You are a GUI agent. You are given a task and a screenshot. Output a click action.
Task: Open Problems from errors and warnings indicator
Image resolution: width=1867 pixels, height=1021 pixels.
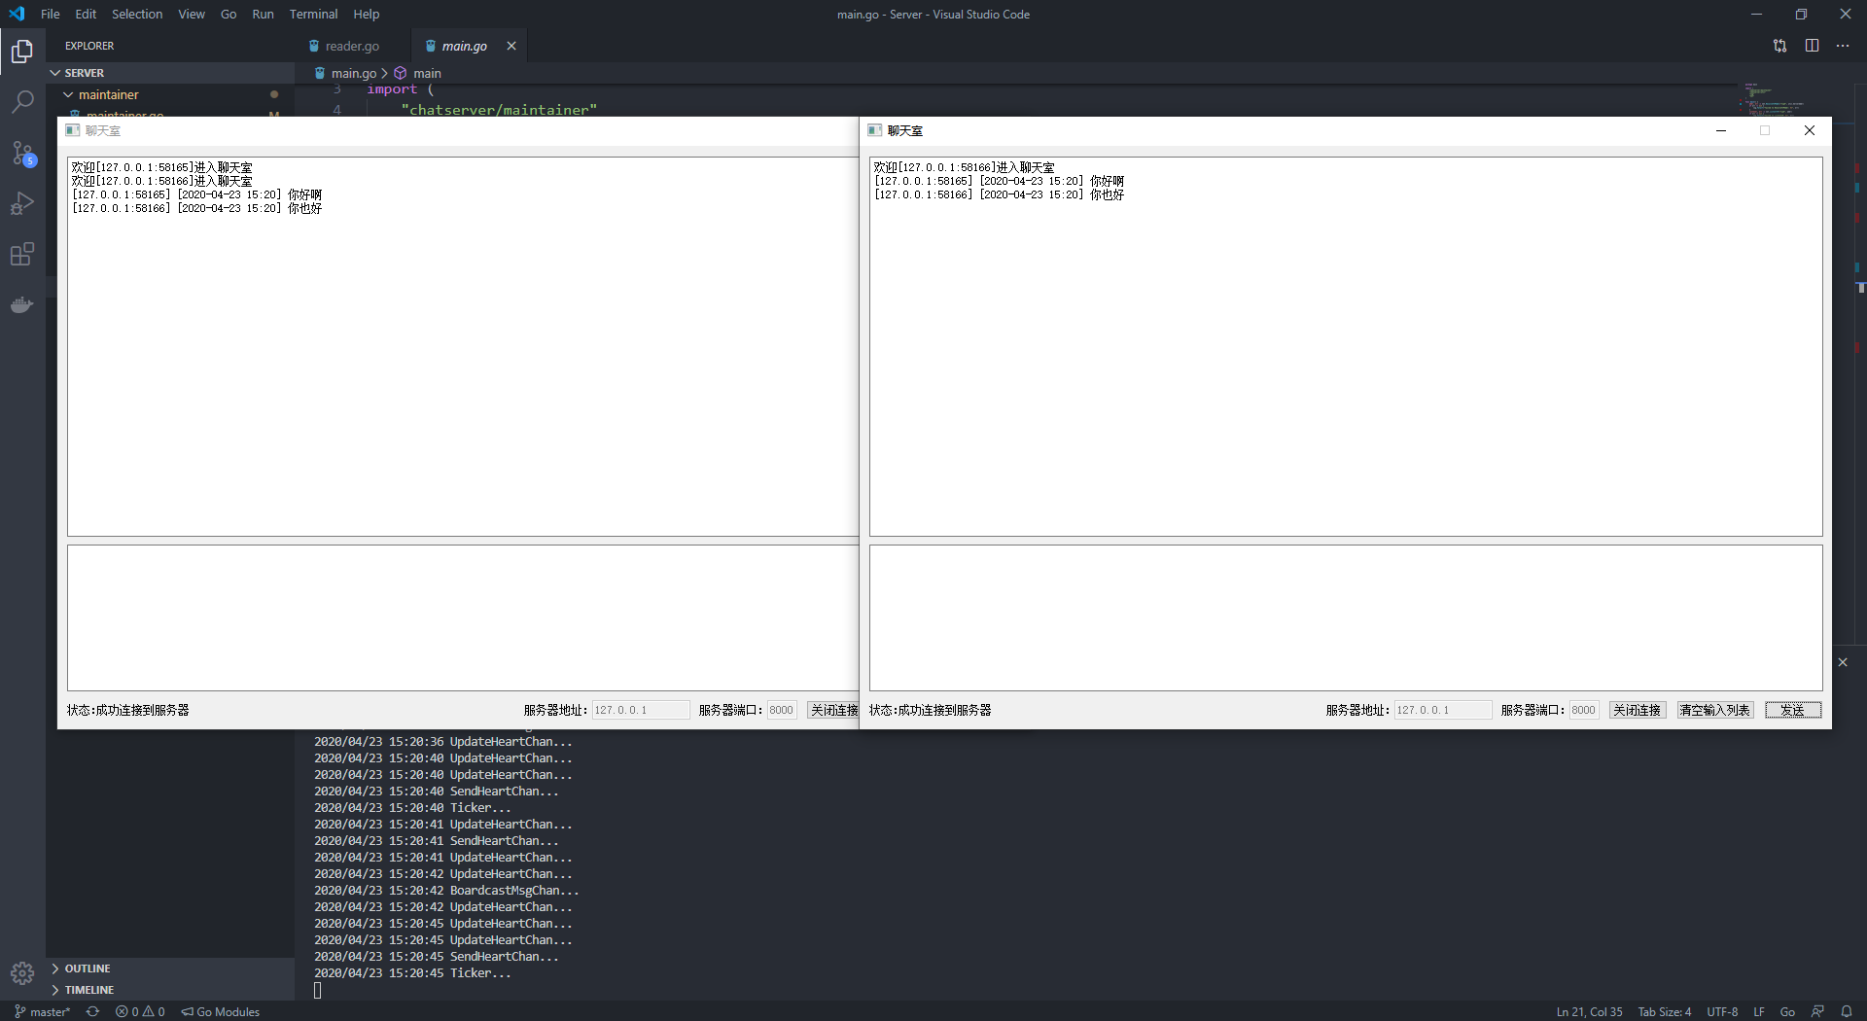click(x=140, y=1011)
